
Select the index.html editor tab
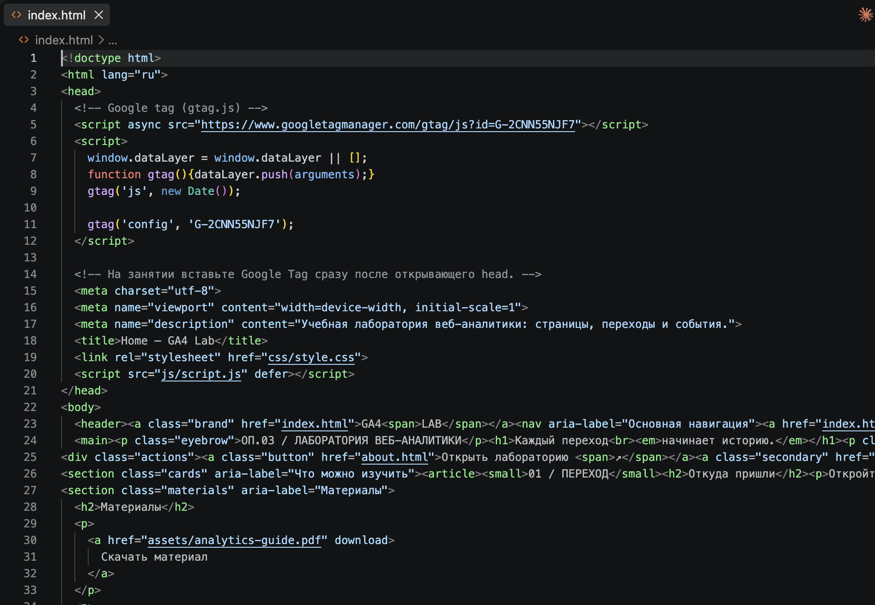(x=56, y=15)
